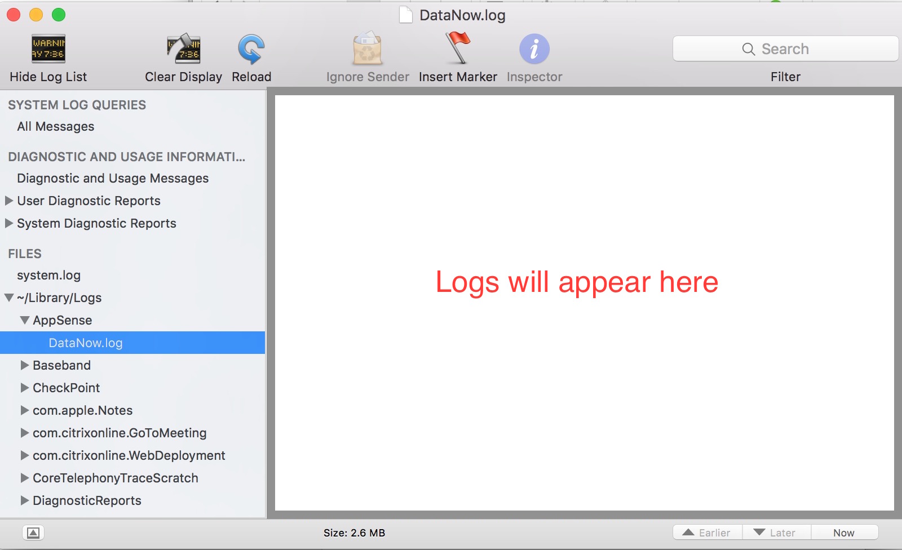Screen dimensions: 902x550
Task: Expand the com.apple.Notes folder
Action: [25, 410]
